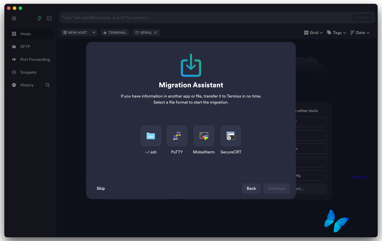Select the ~/.ssh import format icon
Viewport: 382px width, 241px height.
[151, 136]
